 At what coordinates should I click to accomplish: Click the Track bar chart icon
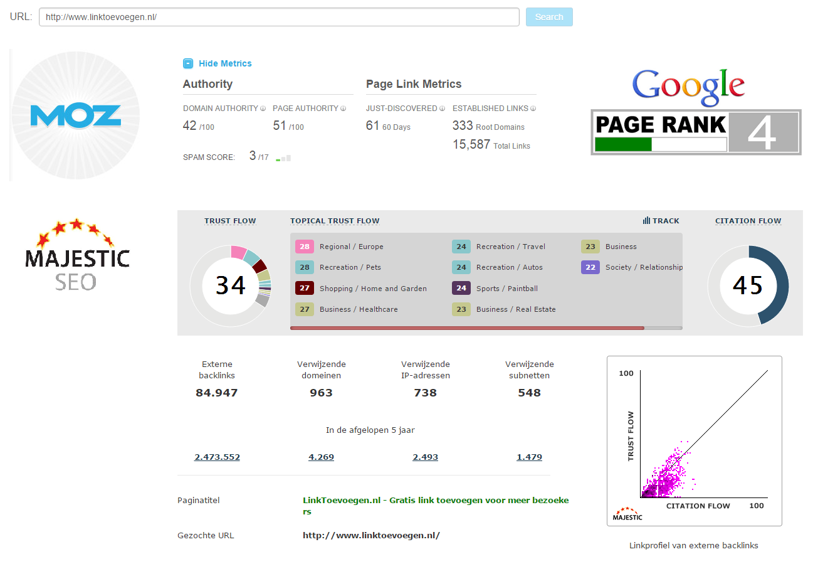[646, 221]
